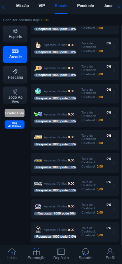Viewport: 122px width, 264px height.
Task: Navigate back with left double arrow
Action: pos(3,7)
